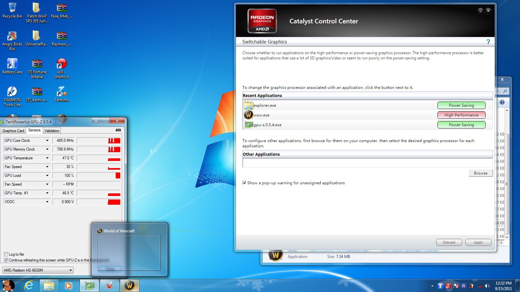Open Internet Explorer from the taskbar
The height and width of the screenshot is (292, 520).
tap(29, 286)
